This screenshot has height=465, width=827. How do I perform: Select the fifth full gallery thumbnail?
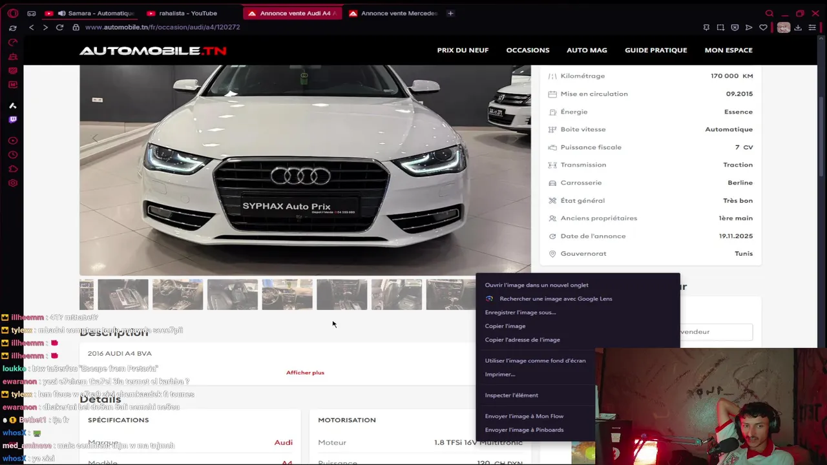tap(342, 294)
